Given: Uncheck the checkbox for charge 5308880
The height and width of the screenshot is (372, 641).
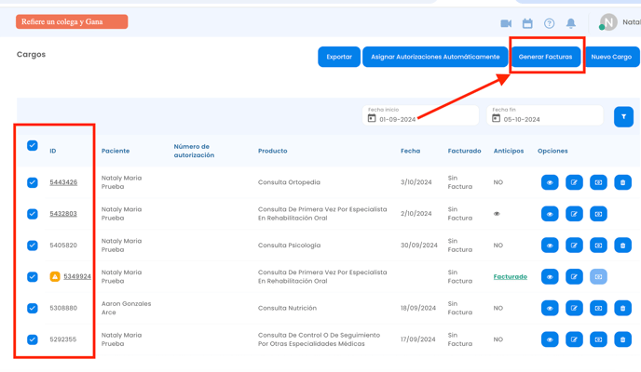Looking at the screenshot, I should pos(33,308).
